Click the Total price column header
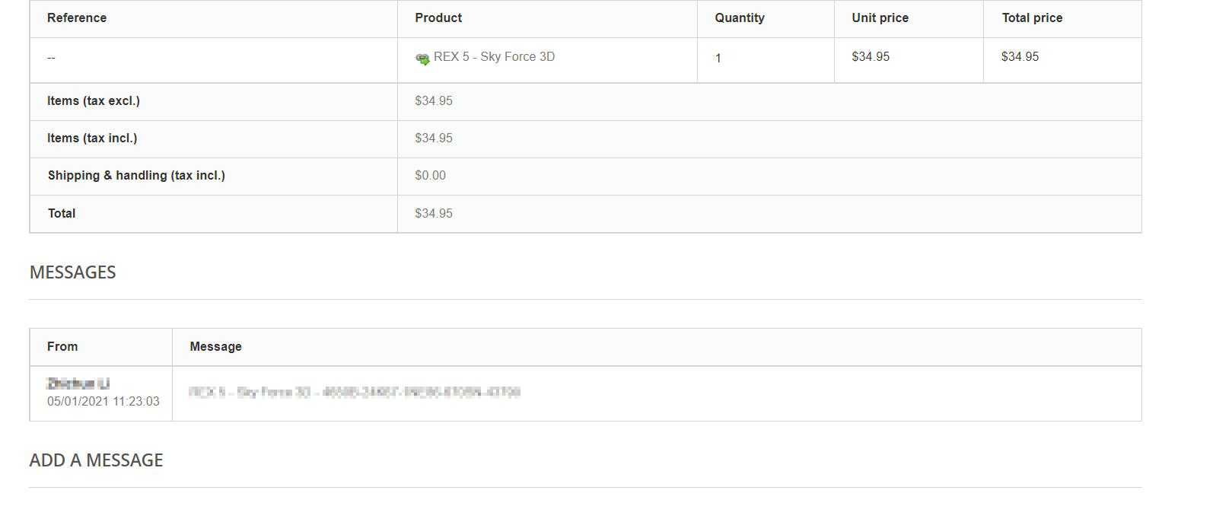 point(1032,18)
